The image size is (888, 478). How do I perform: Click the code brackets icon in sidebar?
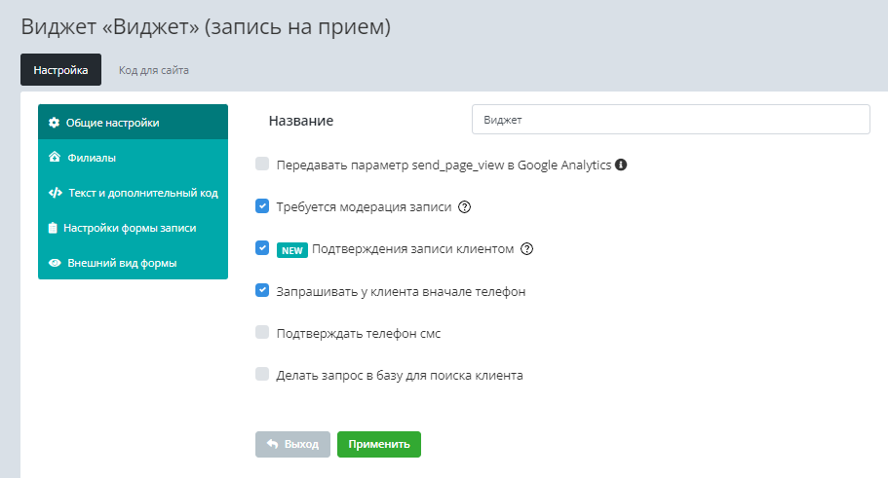point(55,193)
